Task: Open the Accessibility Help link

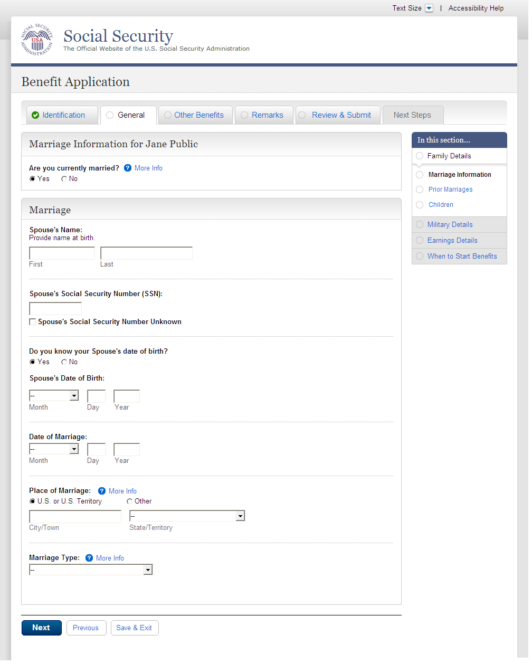Action: click(476, 8)
